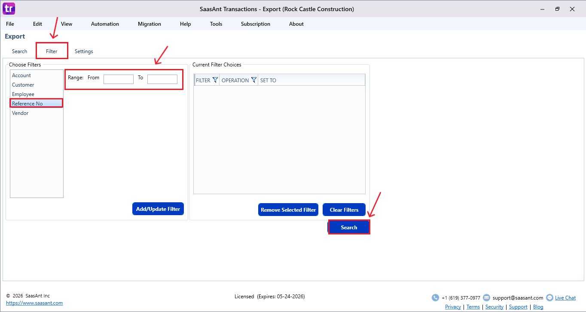This screenshot has height=312, width=586.
Task: Open the Security link
Action: click(494, 307)
